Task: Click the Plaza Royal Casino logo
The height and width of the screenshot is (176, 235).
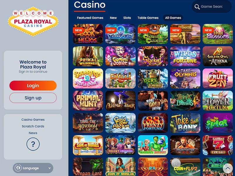Action: point(33,21)
